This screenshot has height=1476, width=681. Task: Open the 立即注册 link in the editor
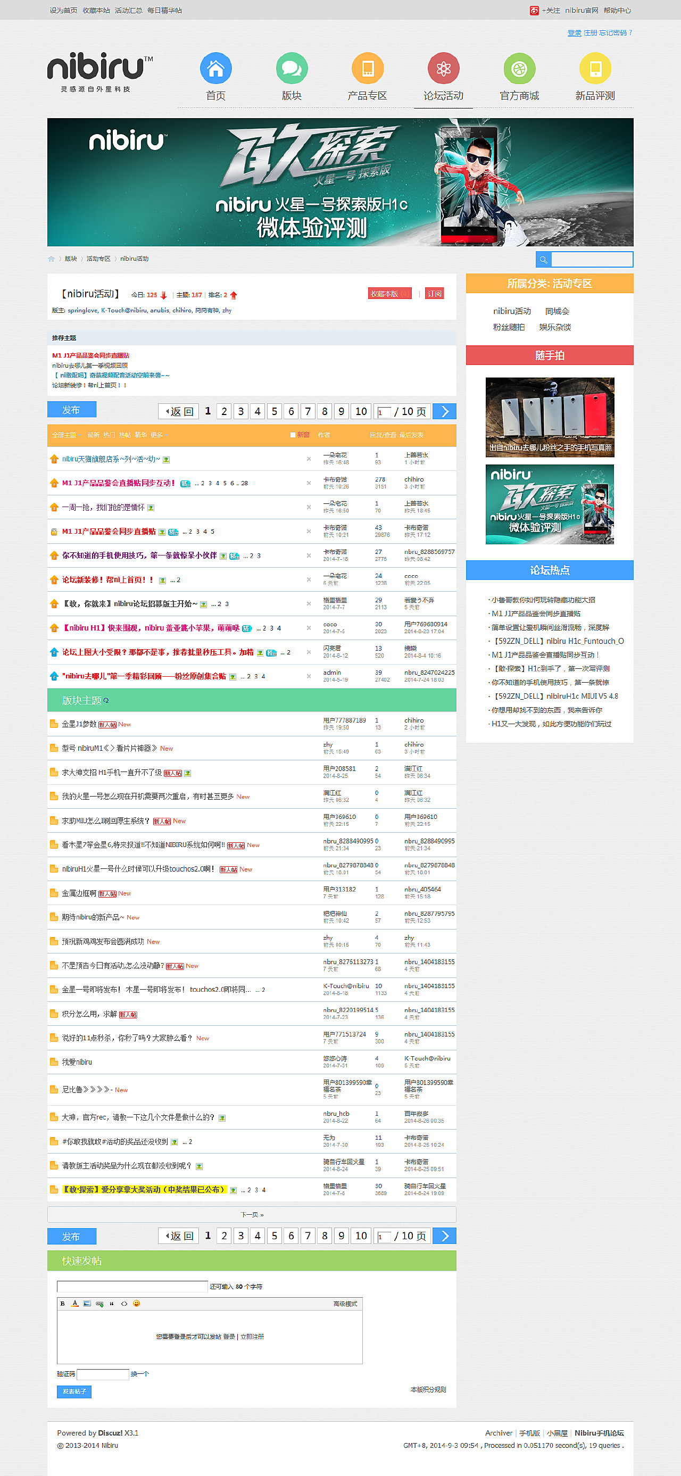pyautogui.click(x=252, y=1336)
